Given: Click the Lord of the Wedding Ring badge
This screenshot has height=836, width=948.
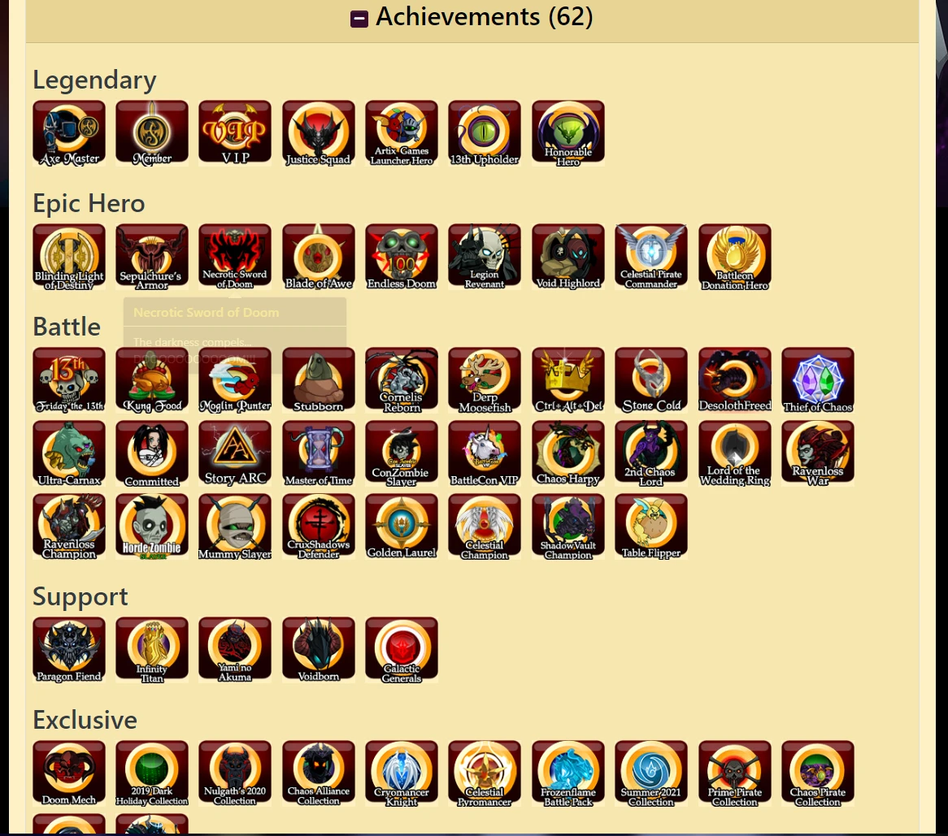Looking at the screenshot, I should pos(735,453).
